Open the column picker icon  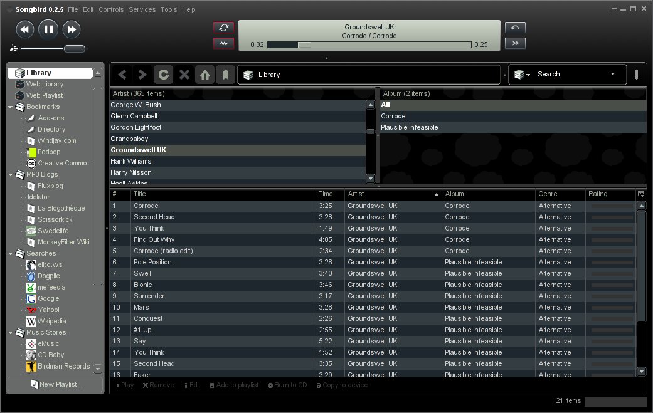[641, 194]
